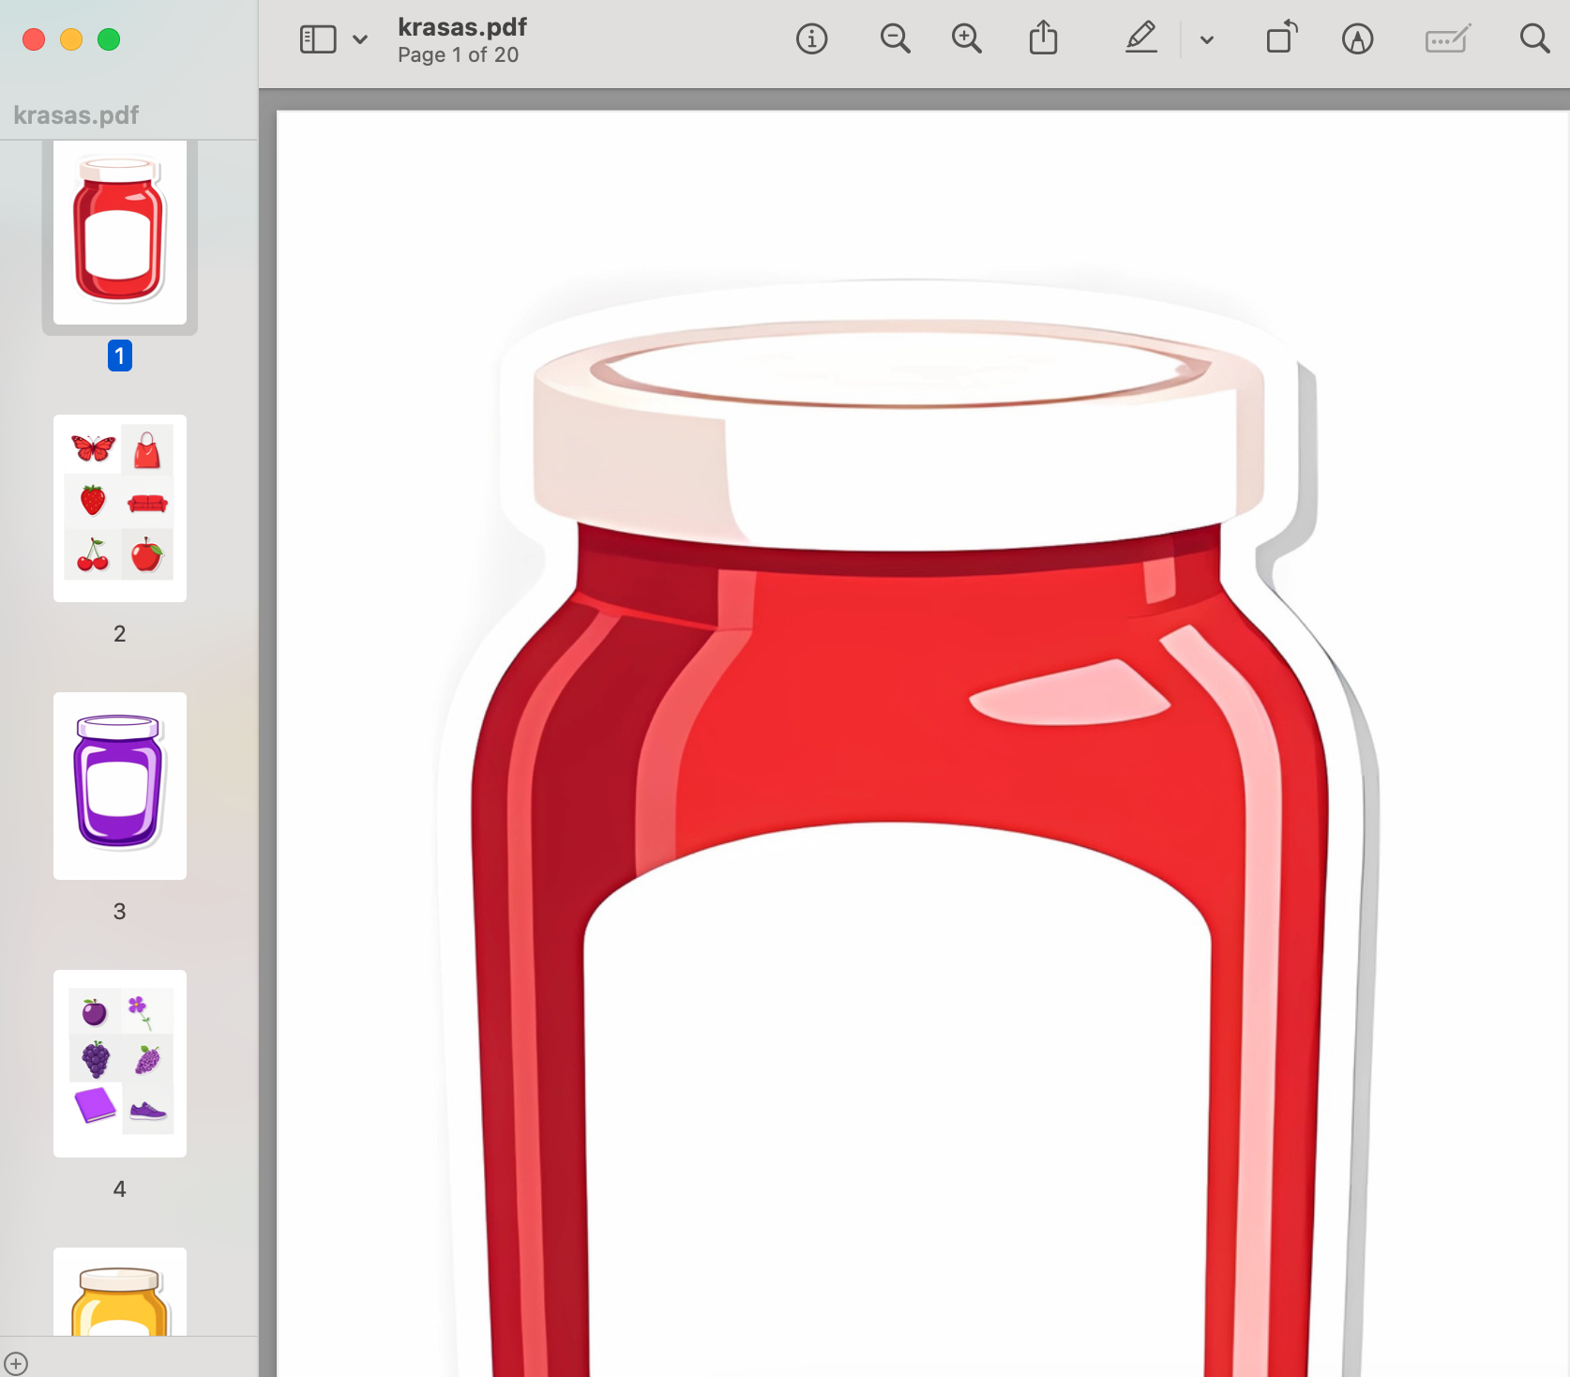Click the krasas.pdf sidebar header

point(76,115)
